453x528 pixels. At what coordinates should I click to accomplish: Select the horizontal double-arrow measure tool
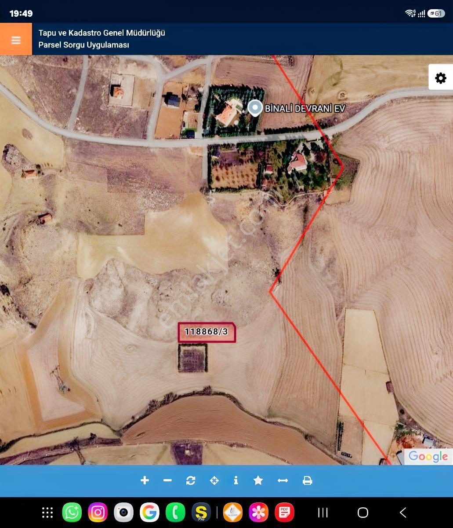point(283,480)
